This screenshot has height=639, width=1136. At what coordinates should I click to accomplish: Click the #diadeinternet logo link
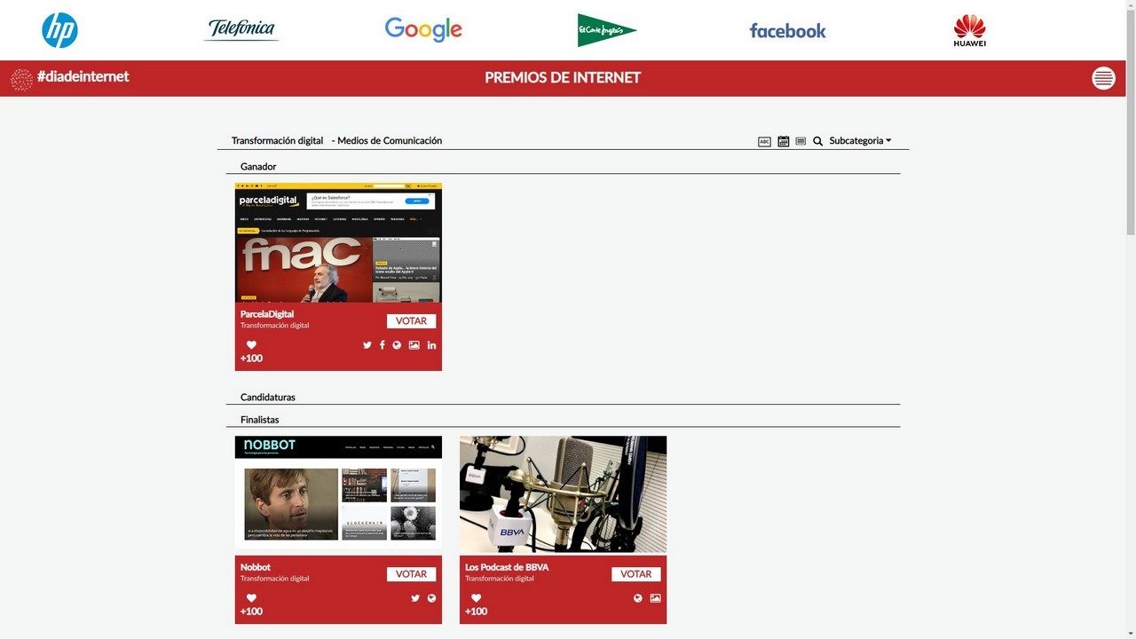(x=69, y=78)
